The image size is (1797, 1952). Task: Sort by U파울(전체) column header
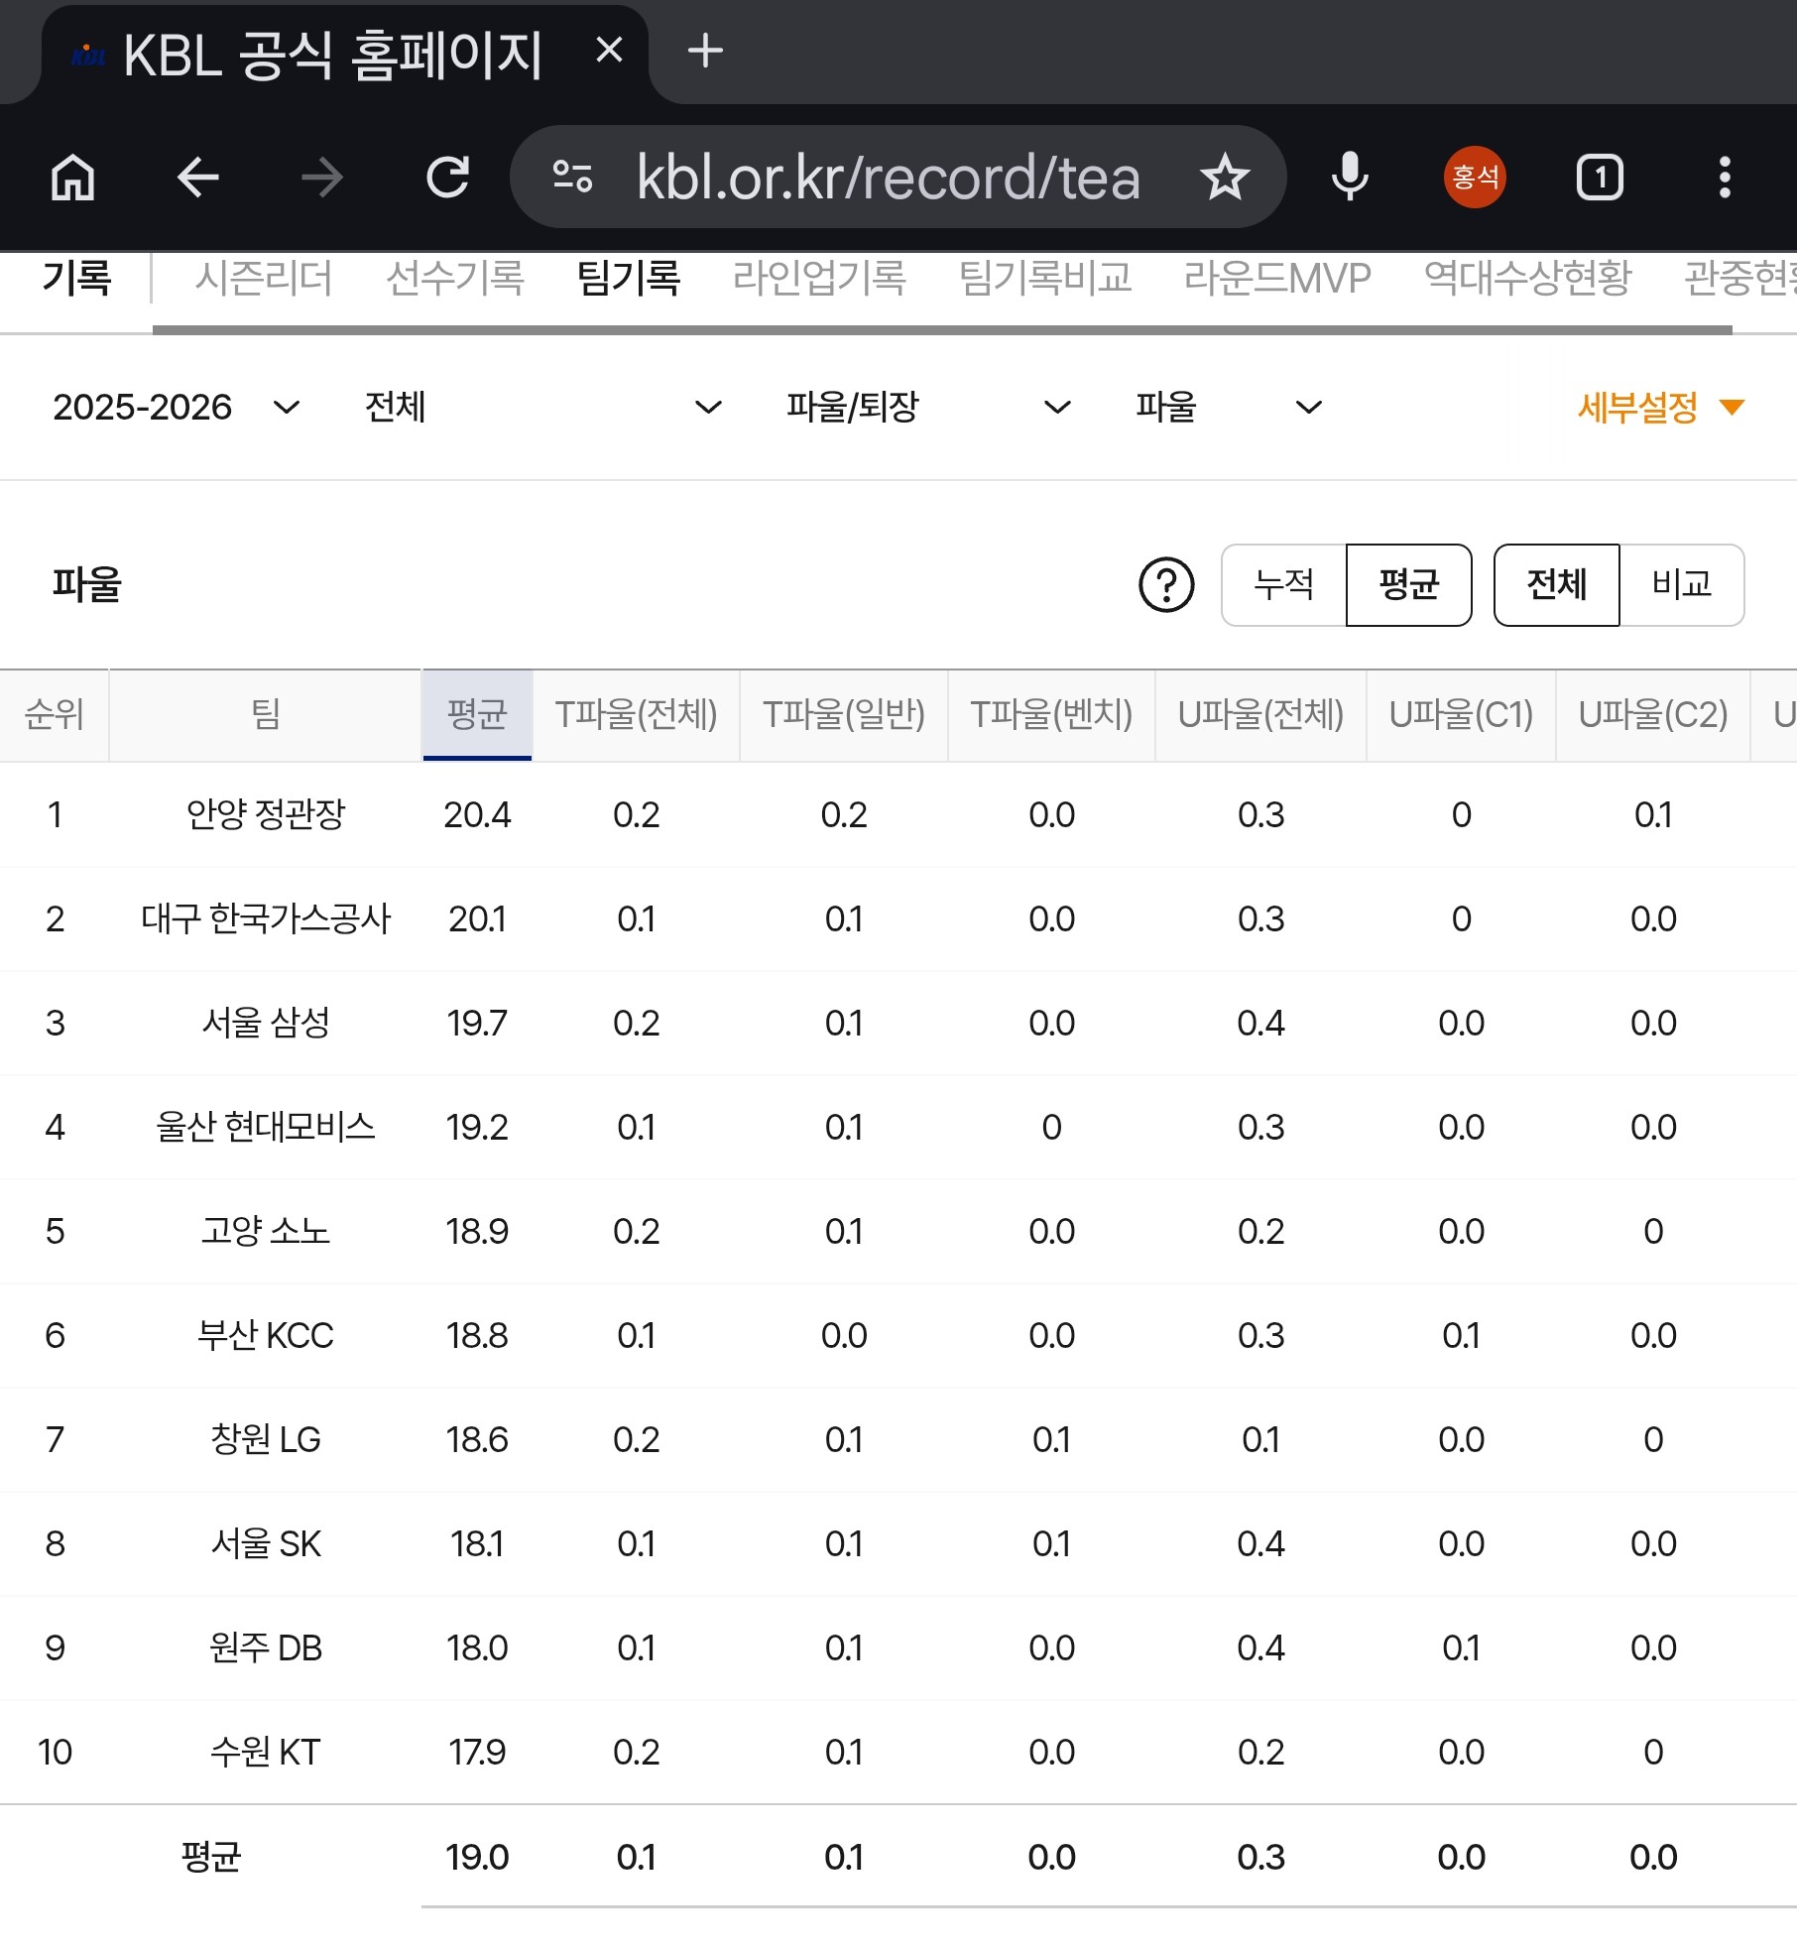coord(1260,715)
